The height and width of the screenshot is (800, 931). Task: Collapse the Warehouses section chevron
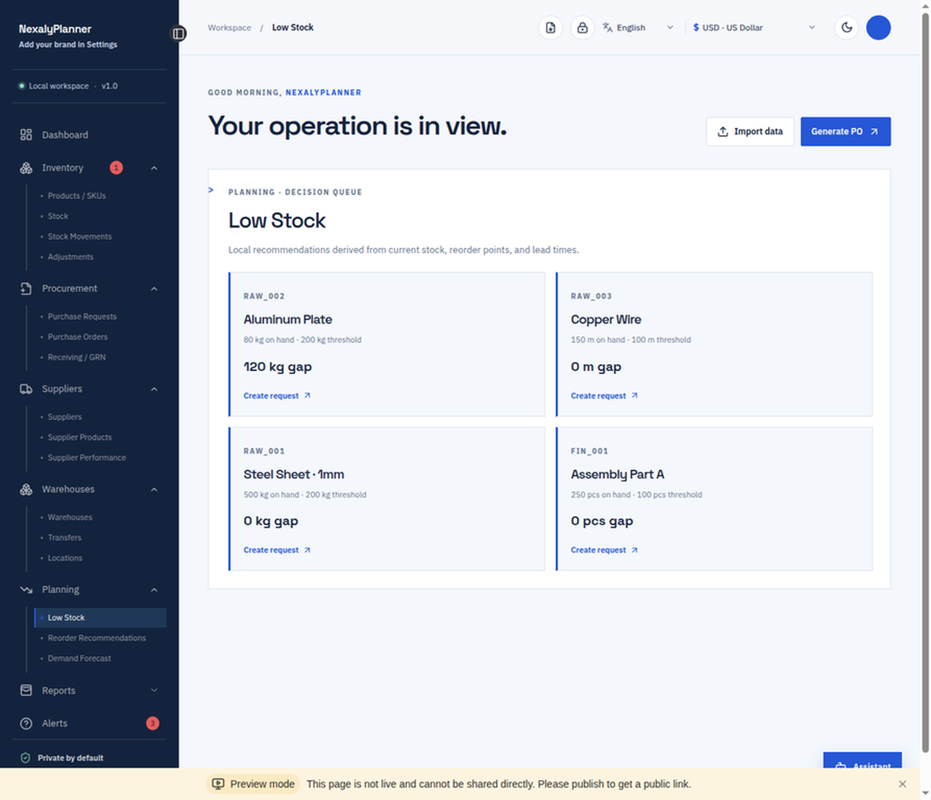click(154, 490)
